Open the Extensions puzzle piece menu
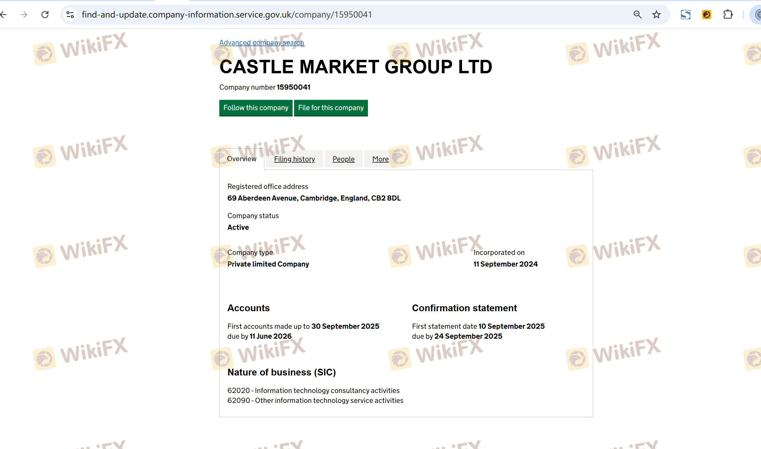The height and width of the screenshot is (449, 761). [x=728, y=15]
